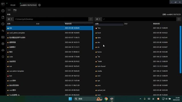Click the local panel scrollbar thumb
Viewport: 182px width, 102px height.
click(93, 38)
